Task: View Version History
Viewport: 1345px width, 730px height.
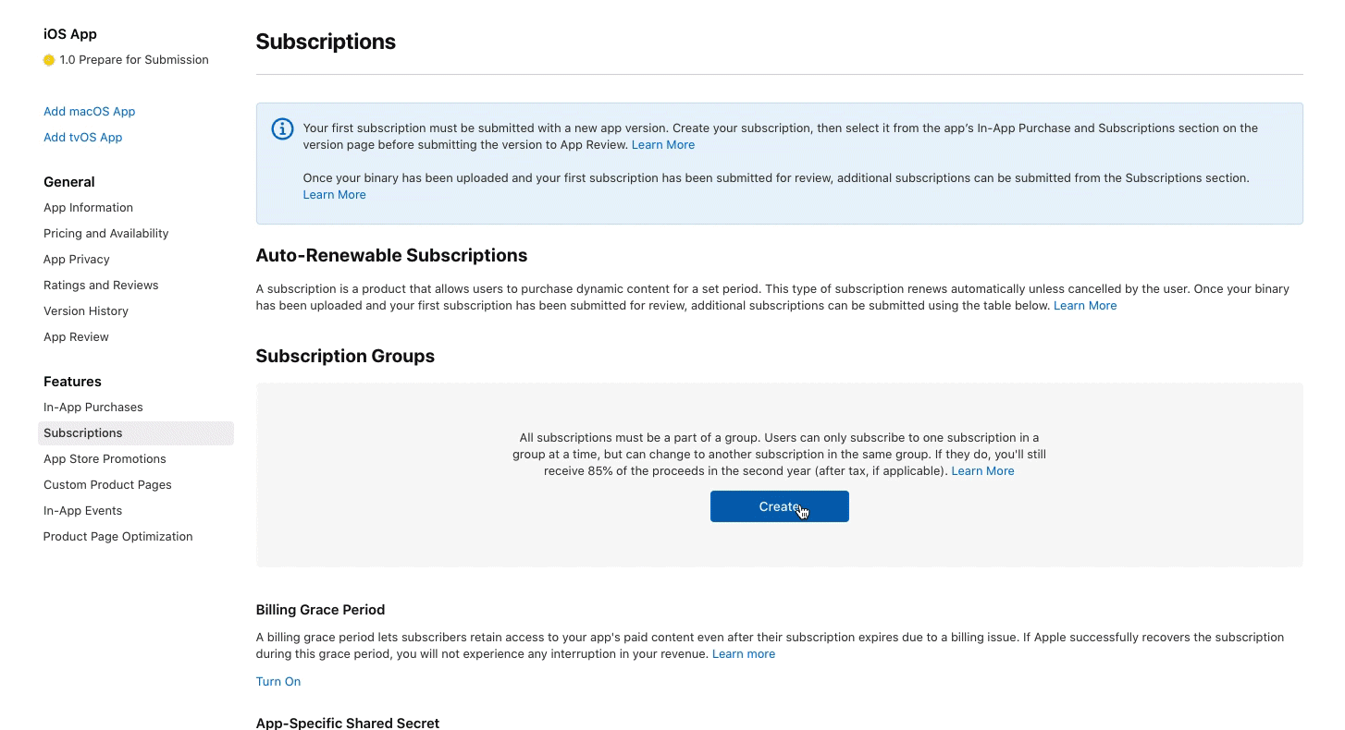Action: point(85,311)
